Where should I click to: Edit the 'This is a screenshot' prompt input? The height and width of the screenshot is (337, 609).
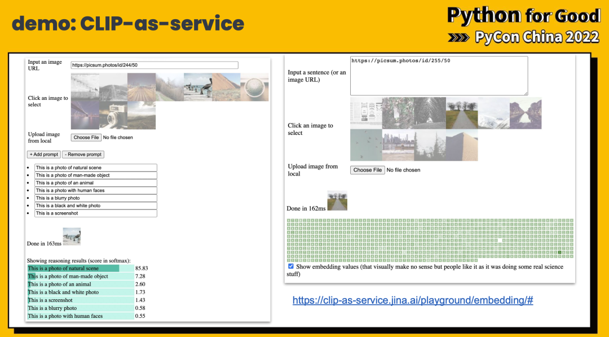coord(95,213)
